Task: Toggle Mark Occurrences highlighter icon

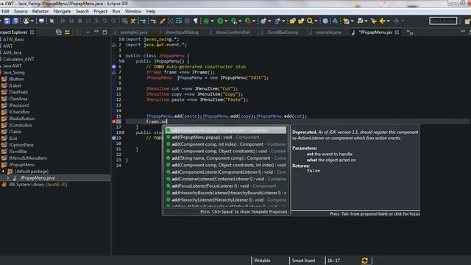Action: 162,21
